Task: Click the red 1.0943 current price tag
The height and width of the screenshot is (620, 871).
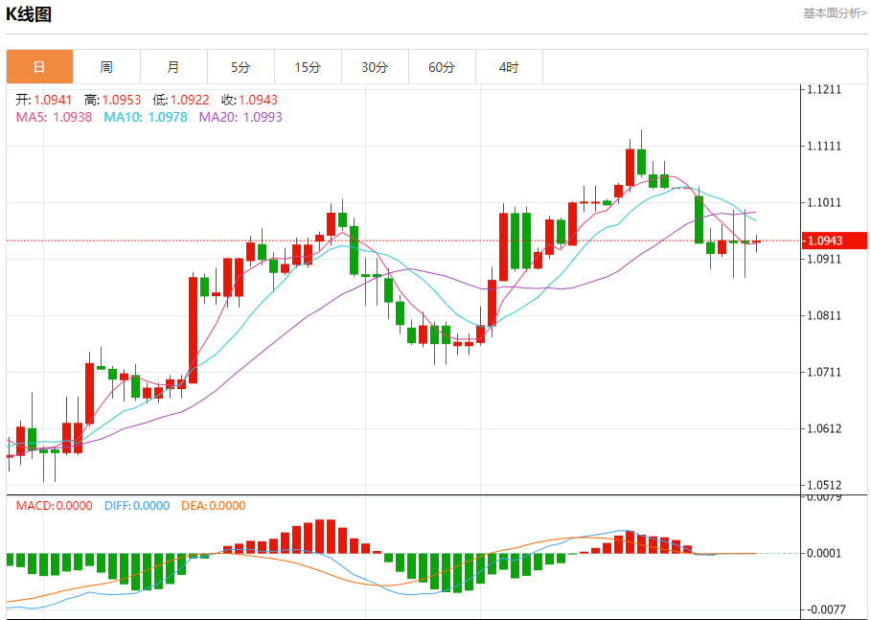Action: 834,241
